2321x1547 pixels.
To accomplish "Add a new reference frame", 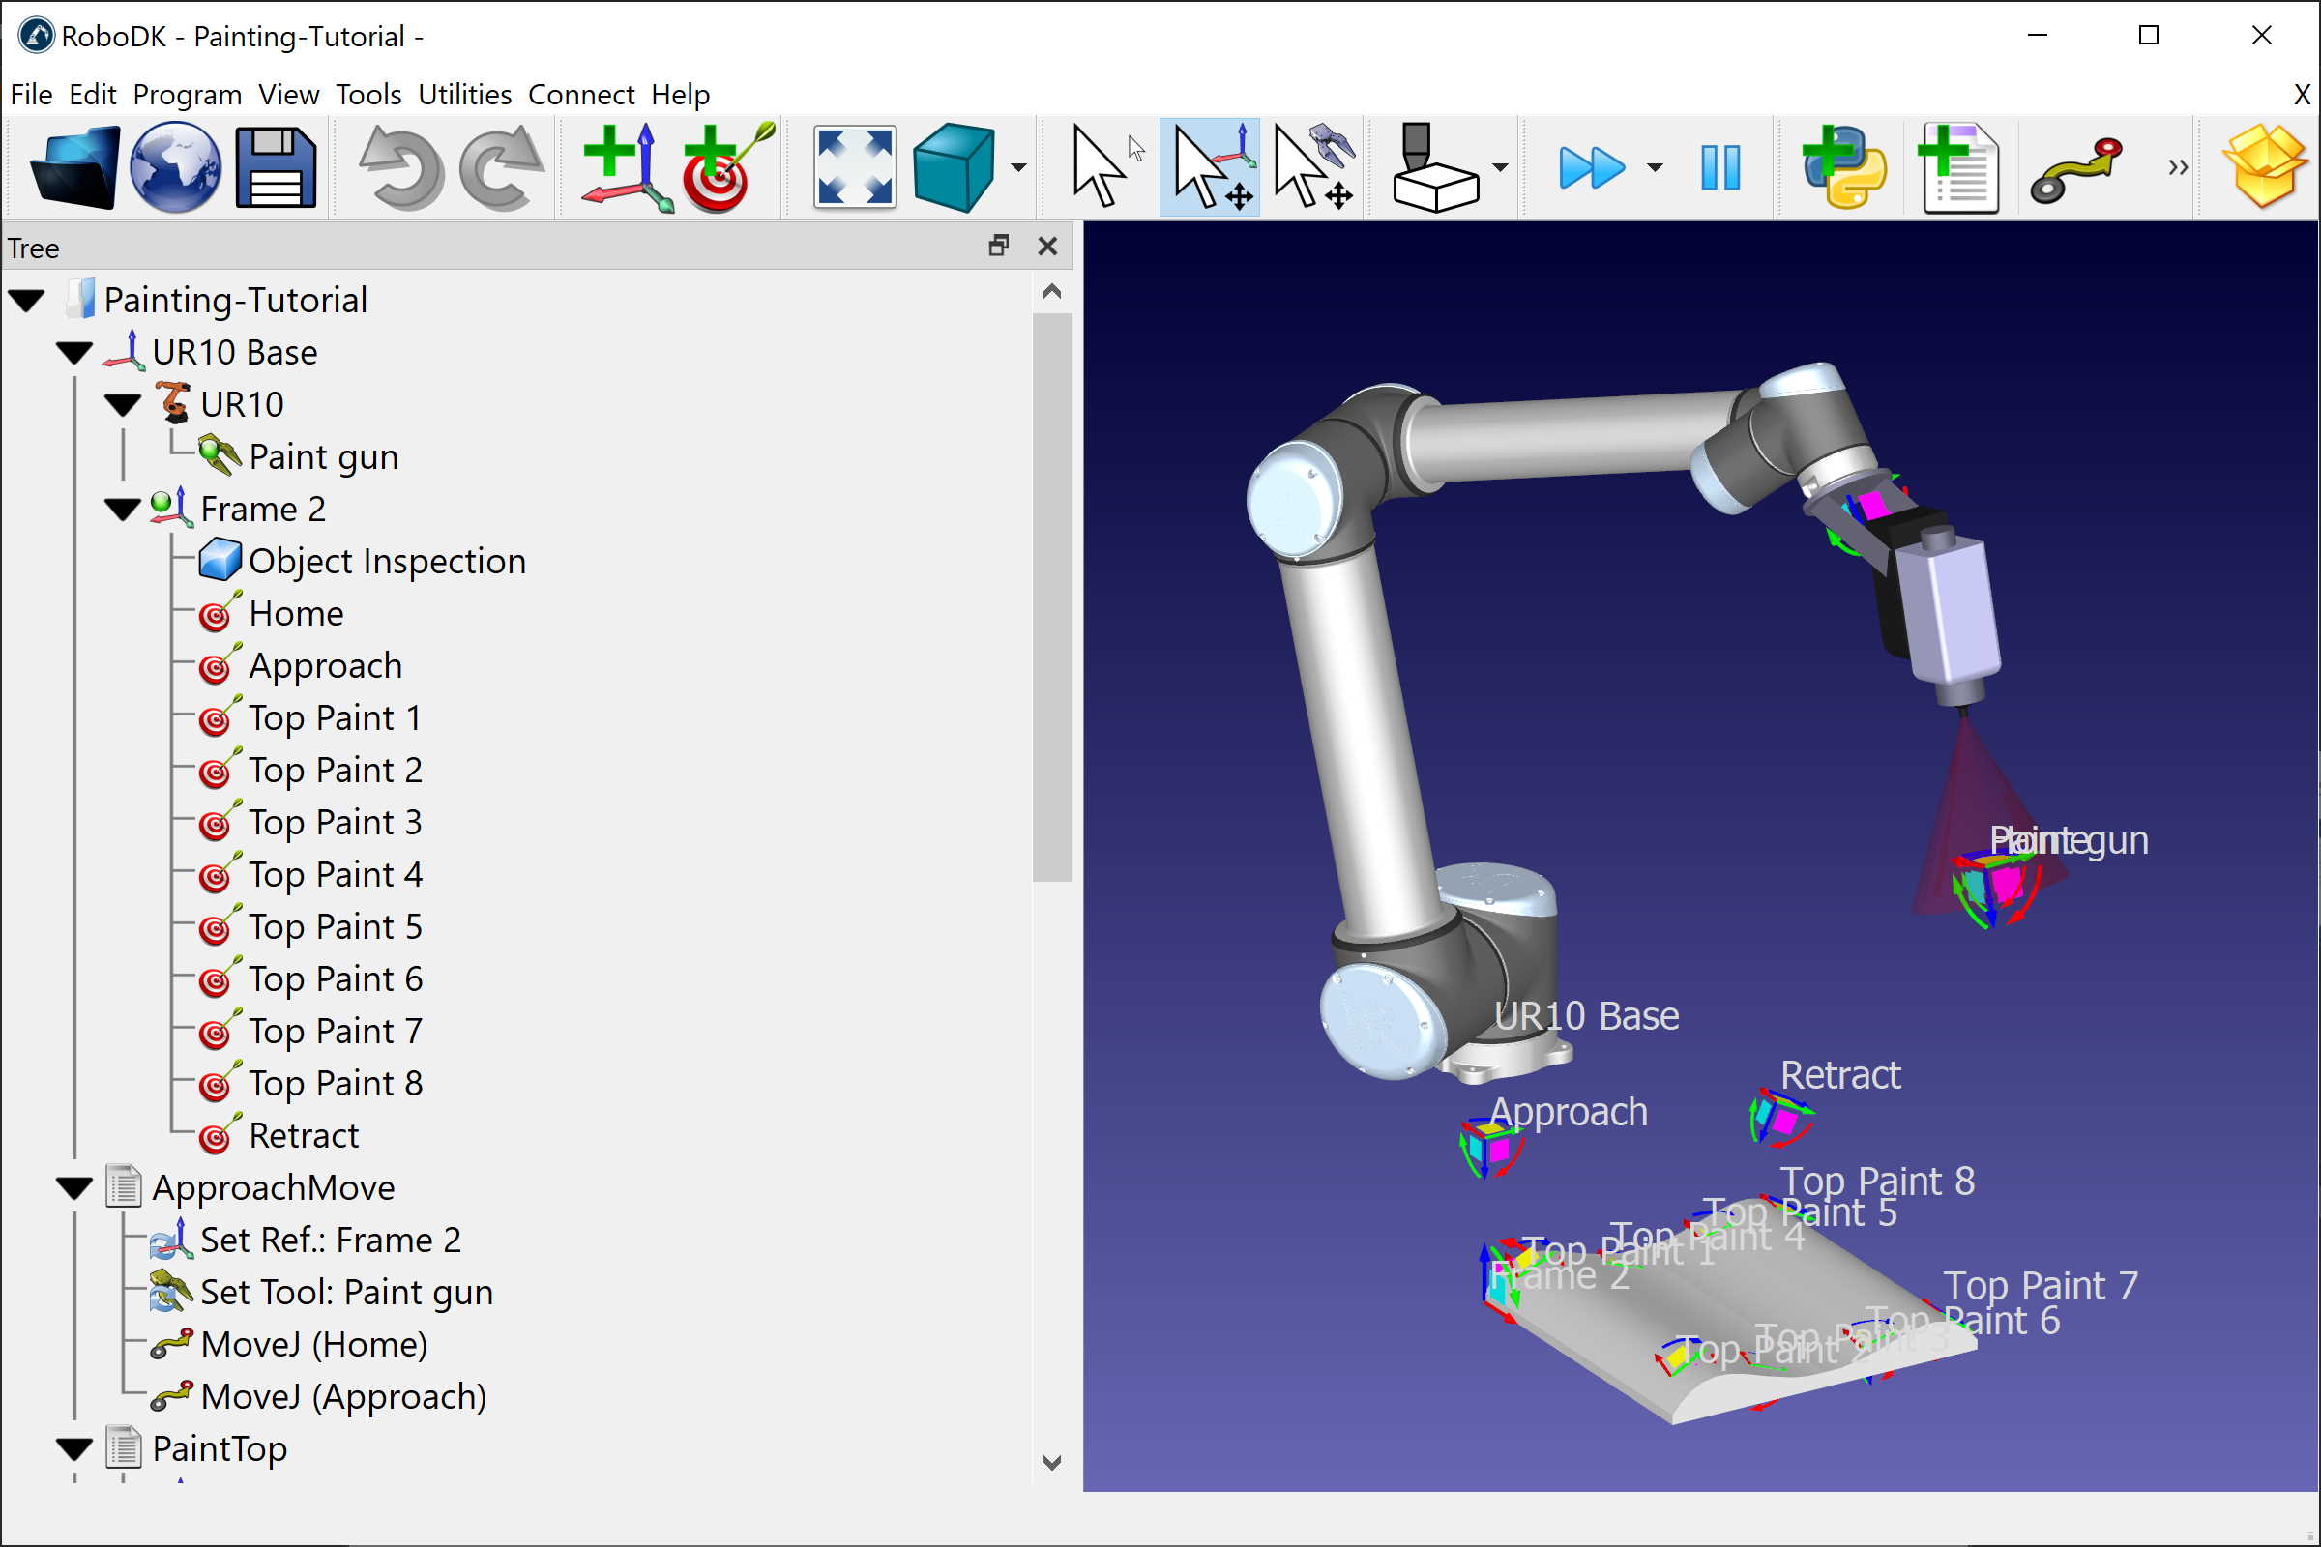I will (628, 166).
